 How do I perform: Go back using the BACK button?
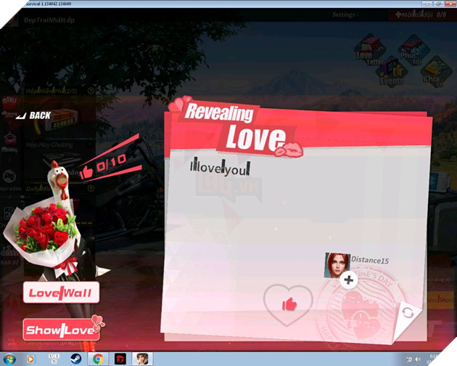point(34,115)
